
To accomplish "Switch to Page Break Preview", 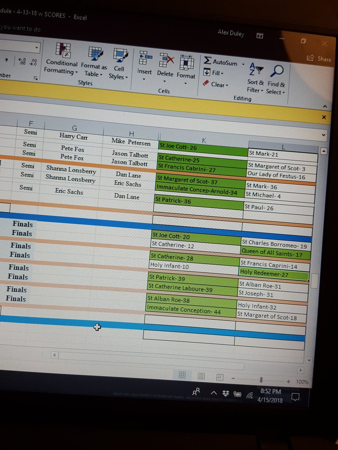I will coord(220,376).
